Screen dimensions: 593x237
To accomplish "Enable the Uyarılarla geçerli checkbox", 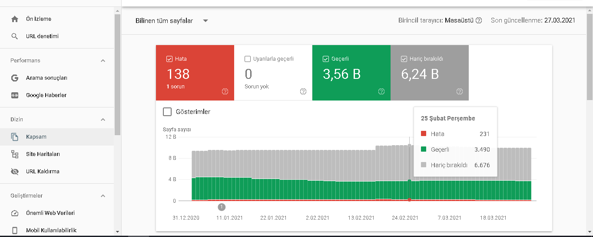I will pos(248,59).
